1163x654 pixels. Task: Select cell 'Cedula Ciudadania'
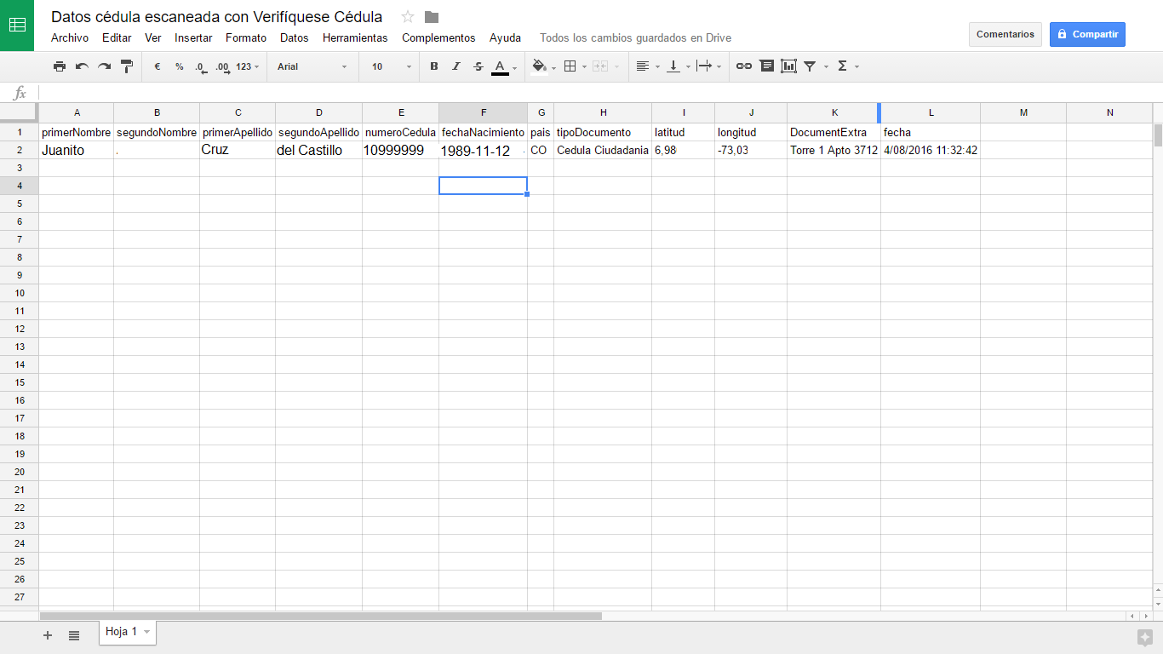603,150
